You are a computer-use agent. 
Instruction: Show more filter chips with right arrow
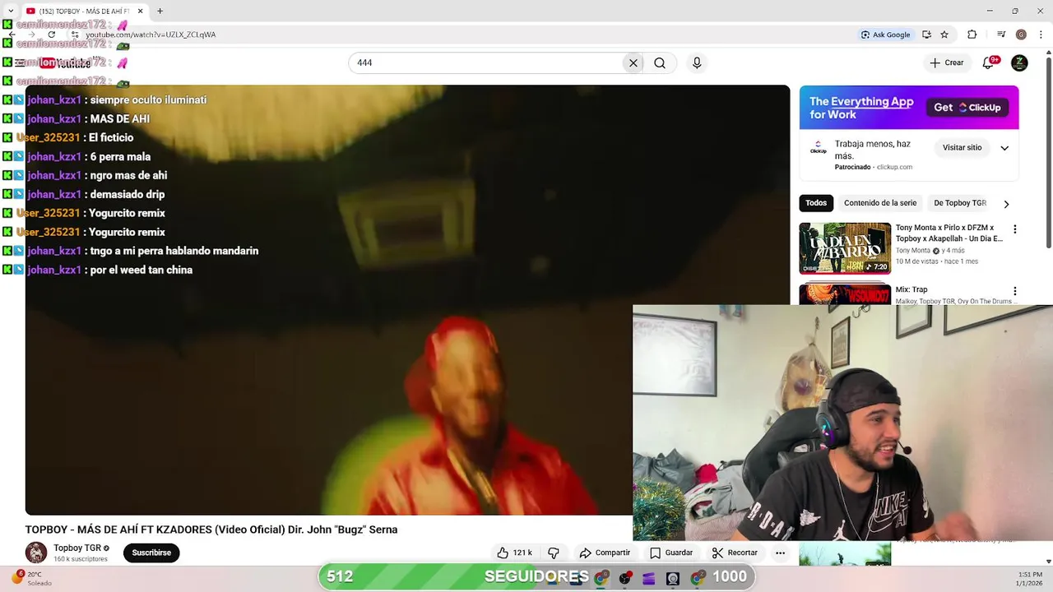(x=1006, y=204)
